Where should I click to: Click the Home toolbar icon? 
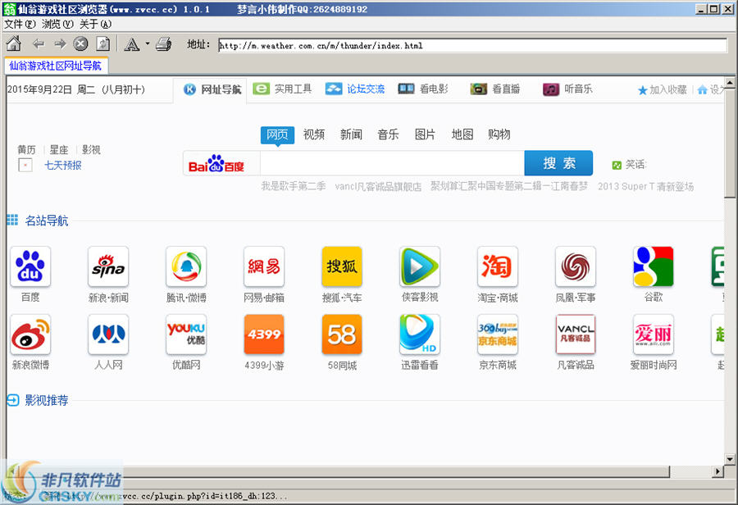14,44
